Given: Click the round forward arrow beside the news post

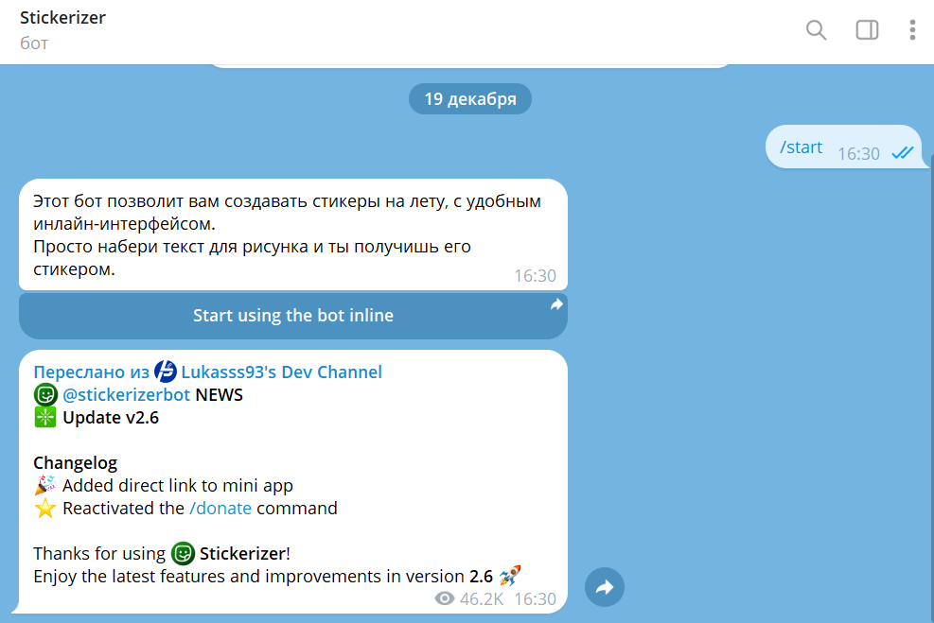Looking at the screenshot, I should pos(605,588).
